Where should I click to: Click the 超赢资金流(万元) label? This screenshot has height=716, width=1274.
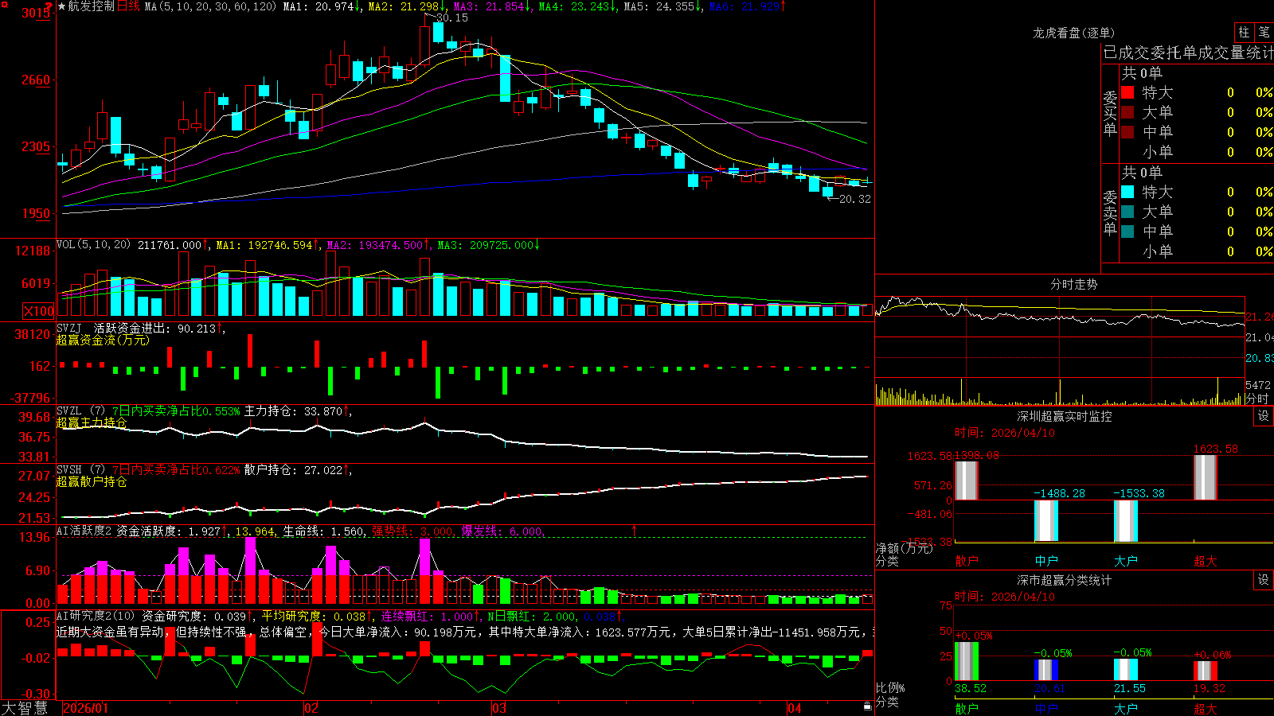click(103, 340)
